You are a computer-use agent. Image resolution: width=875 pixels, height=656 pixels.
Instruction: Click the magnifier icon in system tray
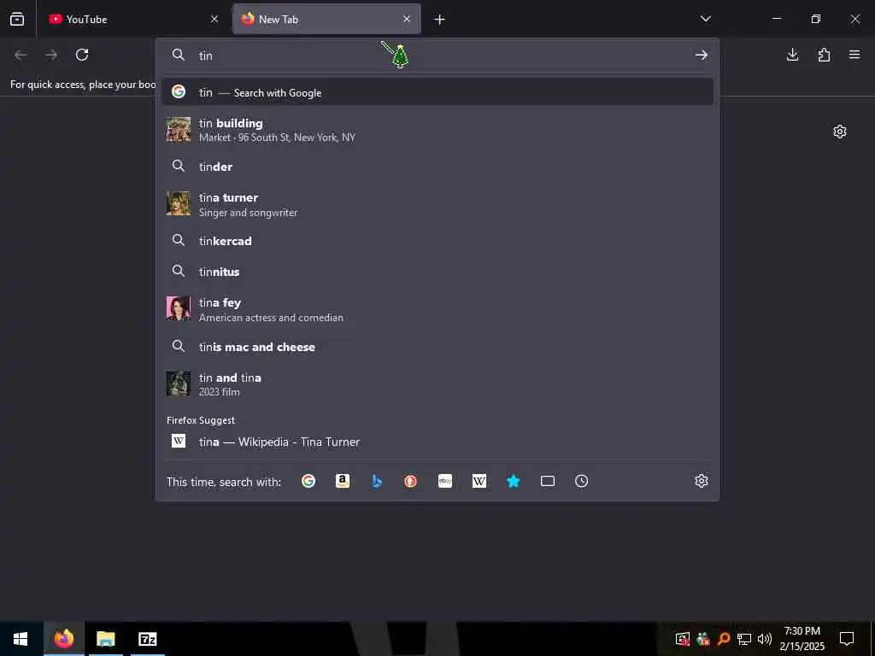point(724,639)
